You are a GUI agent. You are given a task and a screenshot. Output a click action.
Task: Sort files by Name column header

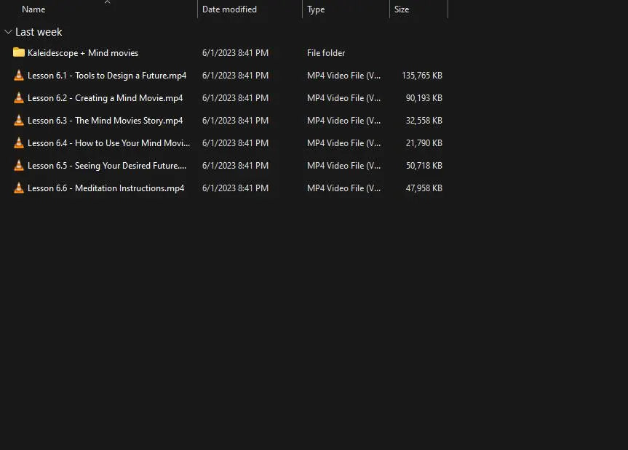pos(33,9)
